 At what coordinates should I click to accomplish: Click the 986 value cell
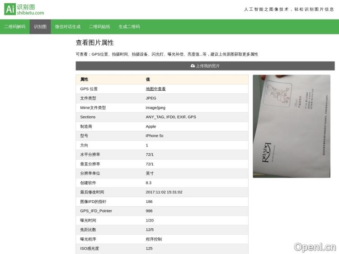pyautogui.click(x=149, y=211)
